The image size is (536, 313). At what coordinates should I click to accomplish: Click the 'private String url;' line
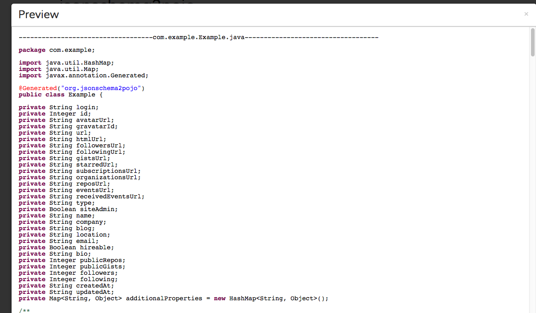coord(55,133)
